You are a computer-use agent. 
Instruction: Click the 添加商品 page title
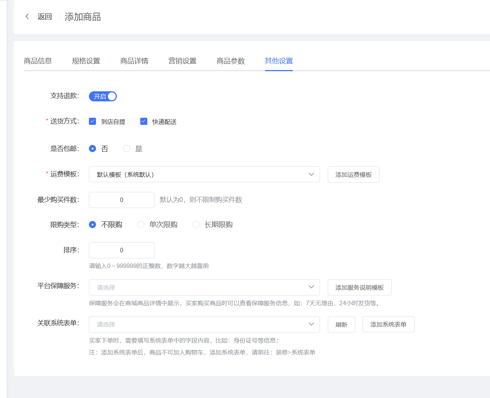[x=83, y=17]
